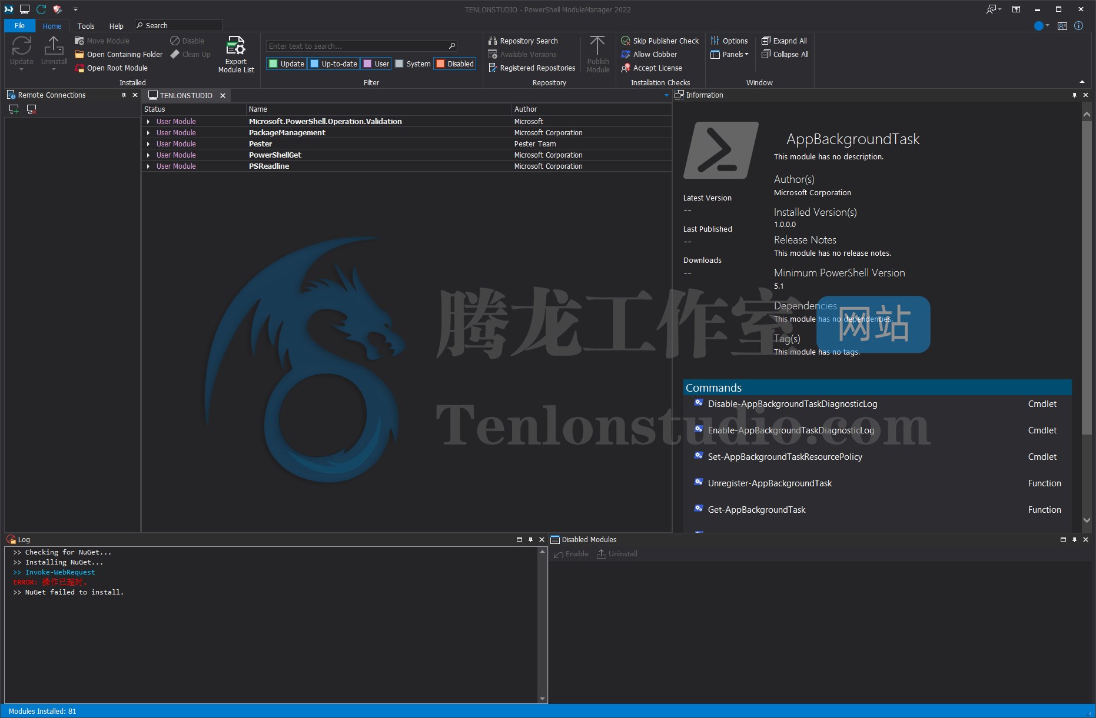Image resolution: width=1096 pixels, height=718 pixels.
Task: Switch to the TENLONSTUDIO document tab
Action: (x=186, y=95)
